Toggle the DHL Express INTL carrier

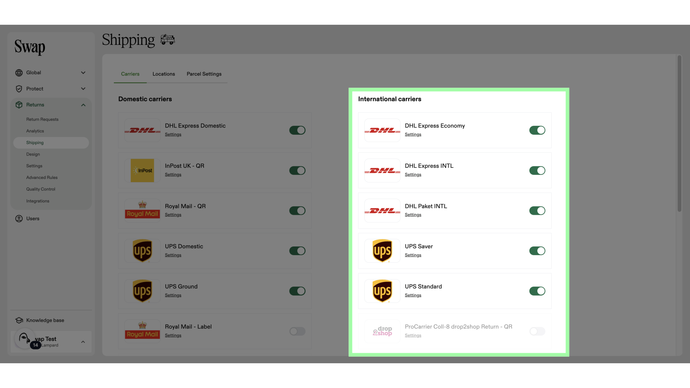537,171
